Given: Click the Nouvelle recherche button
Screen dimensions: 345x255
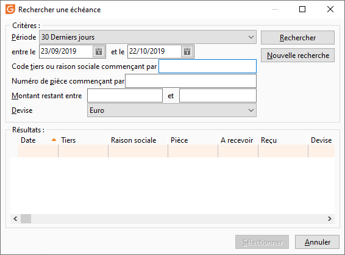Looking at the screenshot, I should coord(297,56).
